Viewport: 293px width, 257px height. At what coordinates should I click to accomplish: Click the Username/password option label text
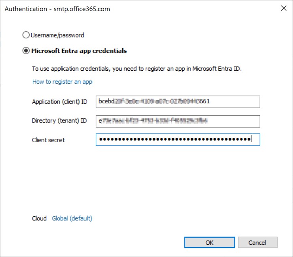click(x=57, y=35)
